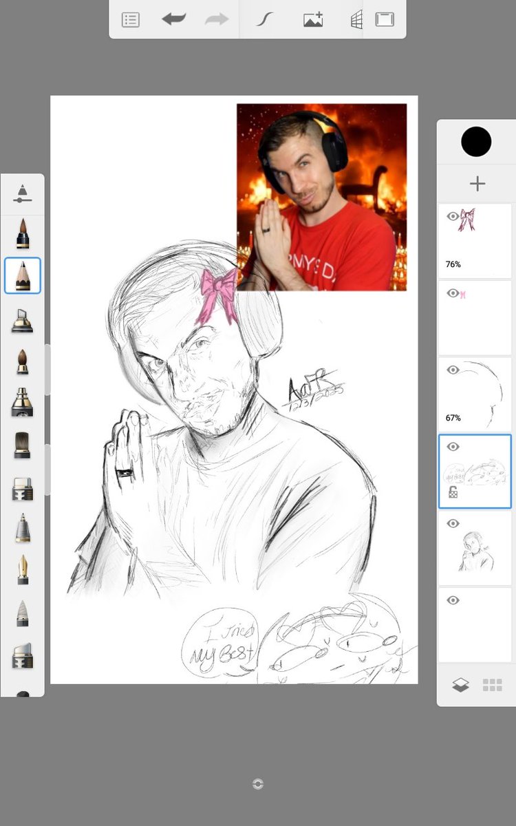Toggle full-screen UI with the frame icon
The width and height of the screenshot is (516, 826).
pos(385,19)
